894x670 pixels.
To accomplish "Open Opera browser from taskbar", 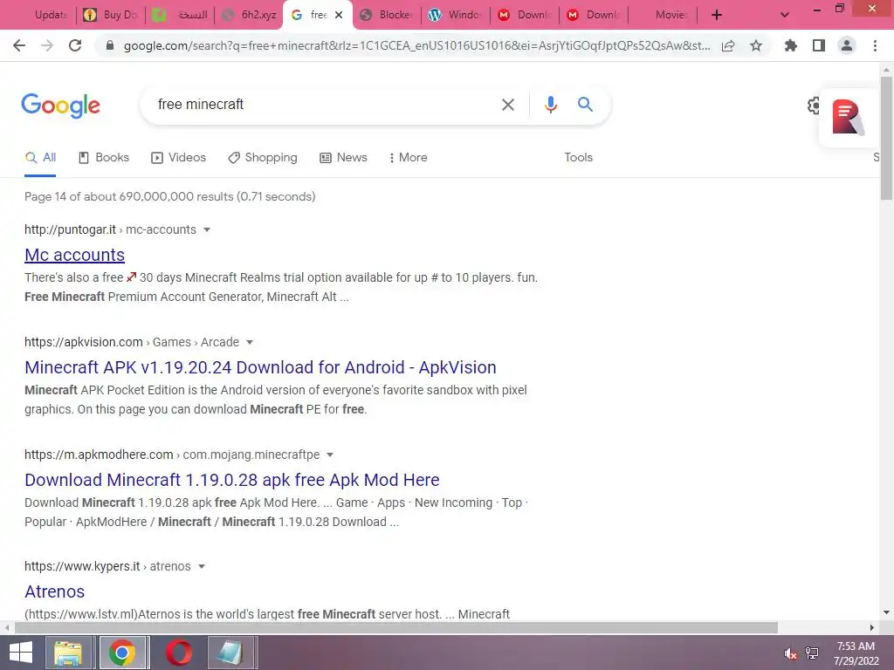I will click(178, 653).
